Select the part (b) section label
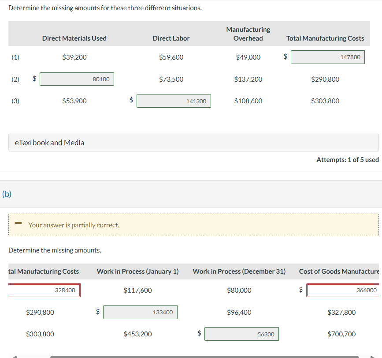The image size is (382, 358). coord(7,194)
